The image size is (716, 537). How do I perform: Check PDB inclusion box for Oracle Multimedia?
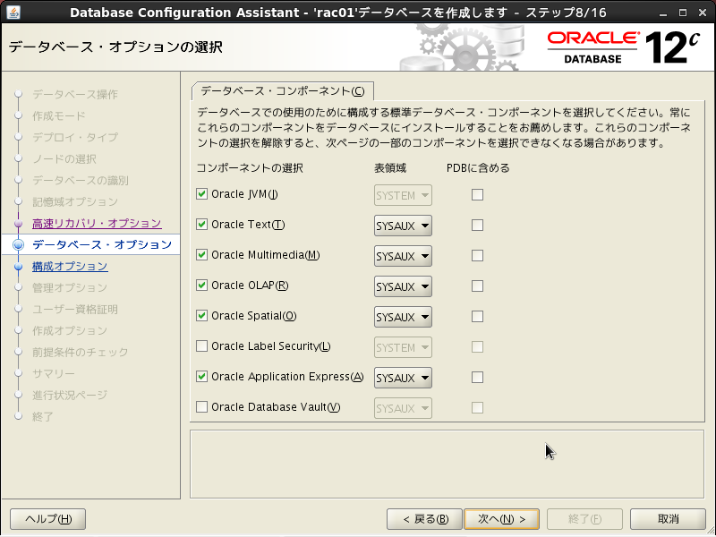[477, 256]
